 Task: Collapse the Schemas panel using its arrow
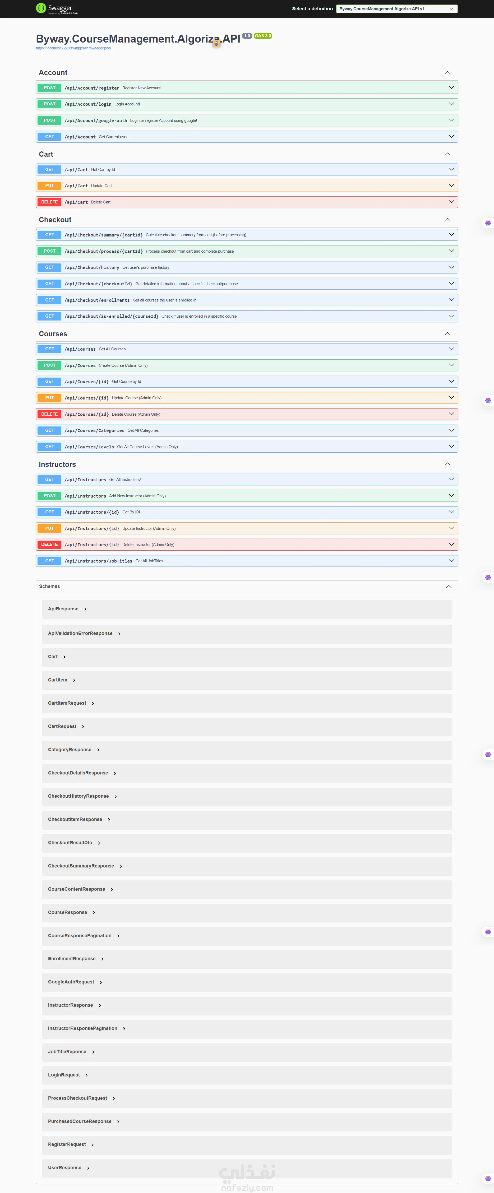[x=449, y=587]
